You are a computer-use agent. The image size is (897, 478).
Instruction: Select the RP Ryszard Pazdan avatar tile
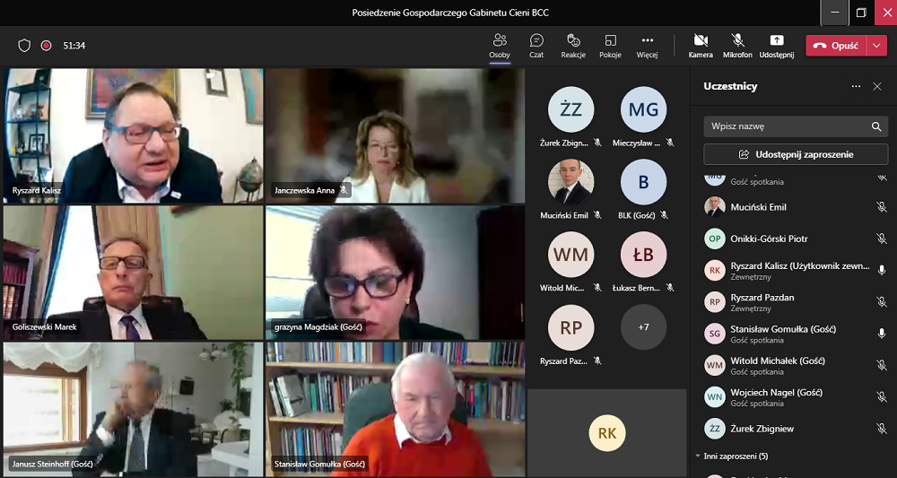570,327
